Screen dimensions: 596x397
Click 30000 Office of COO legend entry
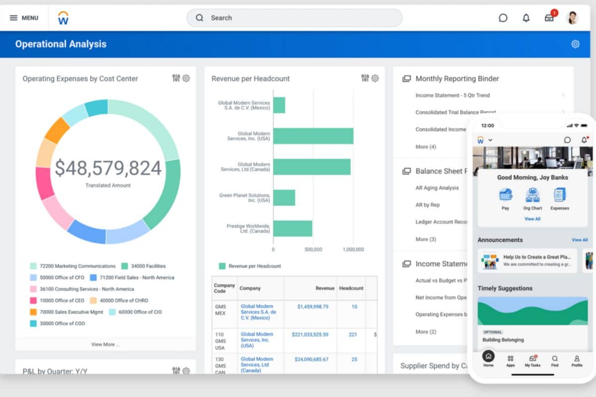(x=57, y=324)
